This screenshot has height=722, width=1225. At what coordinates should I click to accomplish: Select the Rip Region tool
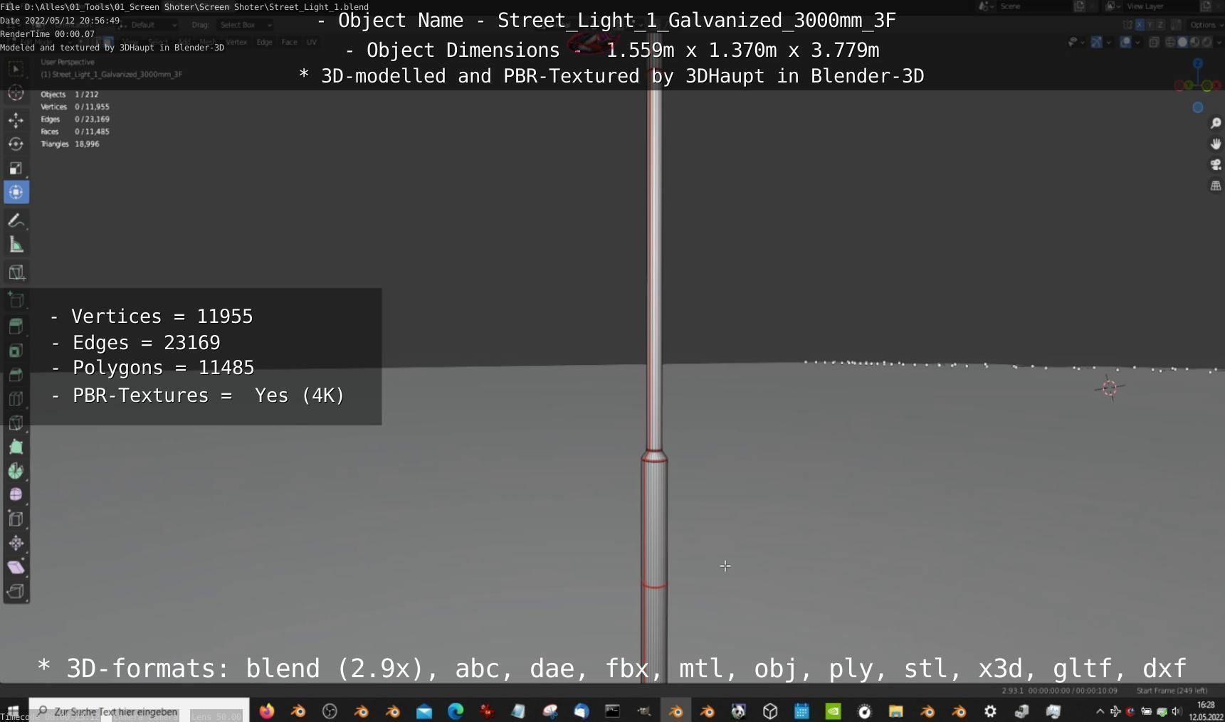[16, 591]
